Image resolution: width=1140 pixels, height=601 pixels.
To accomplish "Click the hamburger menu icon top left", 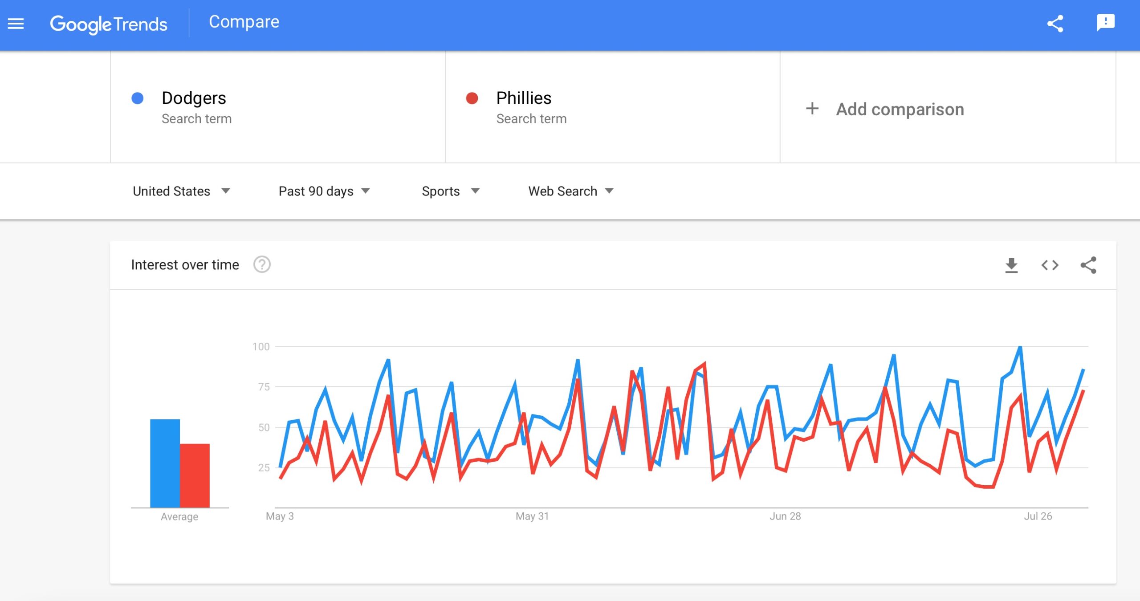I will [16, 23].
